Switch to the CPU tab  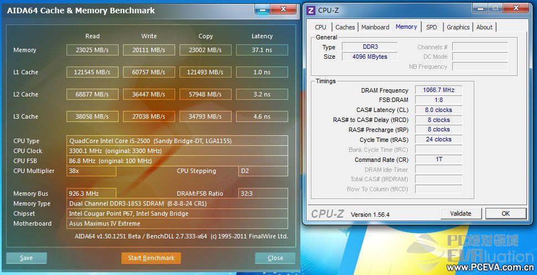pyautogui.click(x=320, y=27)
